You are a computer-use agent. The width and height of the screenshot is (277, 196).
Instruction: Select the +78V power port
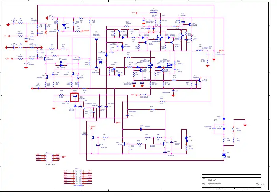pyautogui.click(x=134, y=13)
